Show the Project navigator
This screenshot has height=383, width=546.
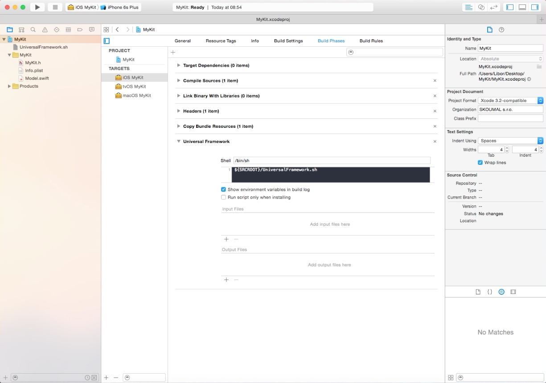(10, 30)
